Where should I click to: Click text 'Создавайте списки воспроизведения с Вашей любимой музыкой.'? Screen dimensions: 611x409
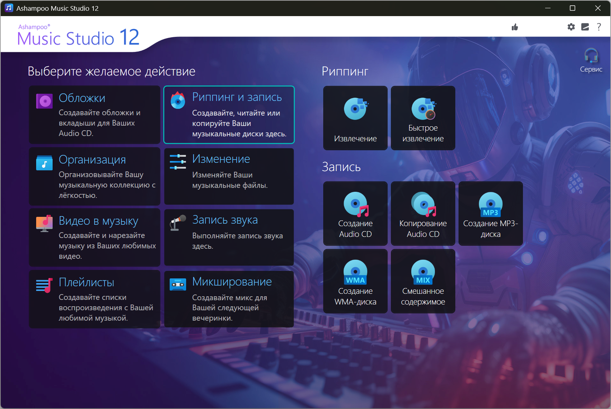click(106, 308)
